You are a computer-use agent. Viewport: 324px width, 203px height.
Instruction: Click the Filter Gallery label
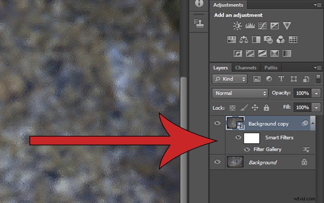tap(267, 150)
